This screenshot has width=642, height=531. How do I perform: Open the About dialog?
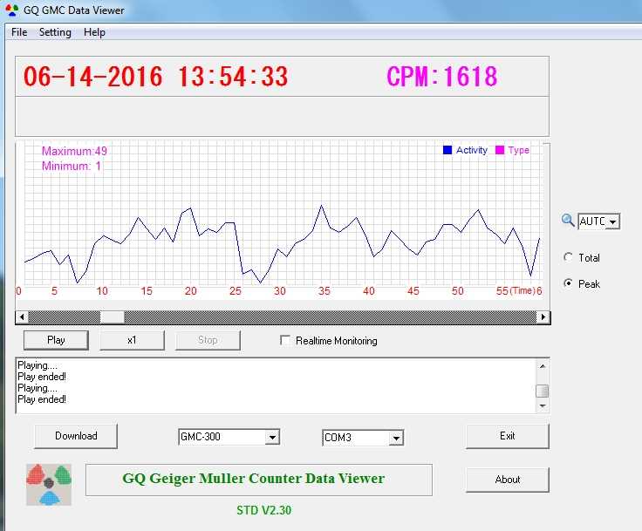click(508, 480)
